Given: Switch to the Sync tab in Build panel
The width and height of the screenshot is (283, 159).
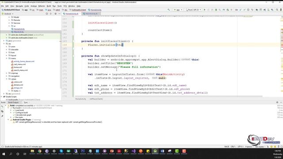Looking at the screenshot, I should point(26,102).
